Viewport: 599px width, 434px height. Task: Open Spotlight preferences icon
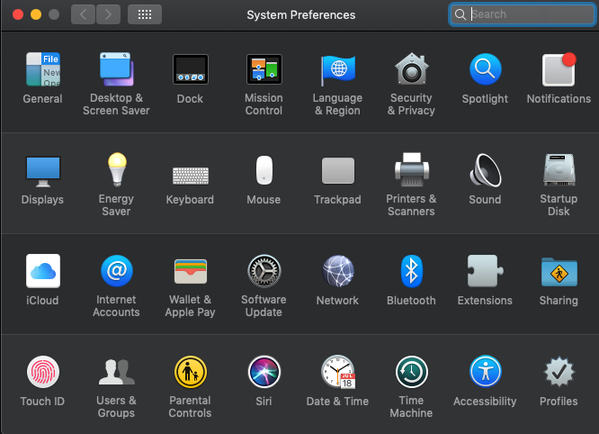point(485,69)
